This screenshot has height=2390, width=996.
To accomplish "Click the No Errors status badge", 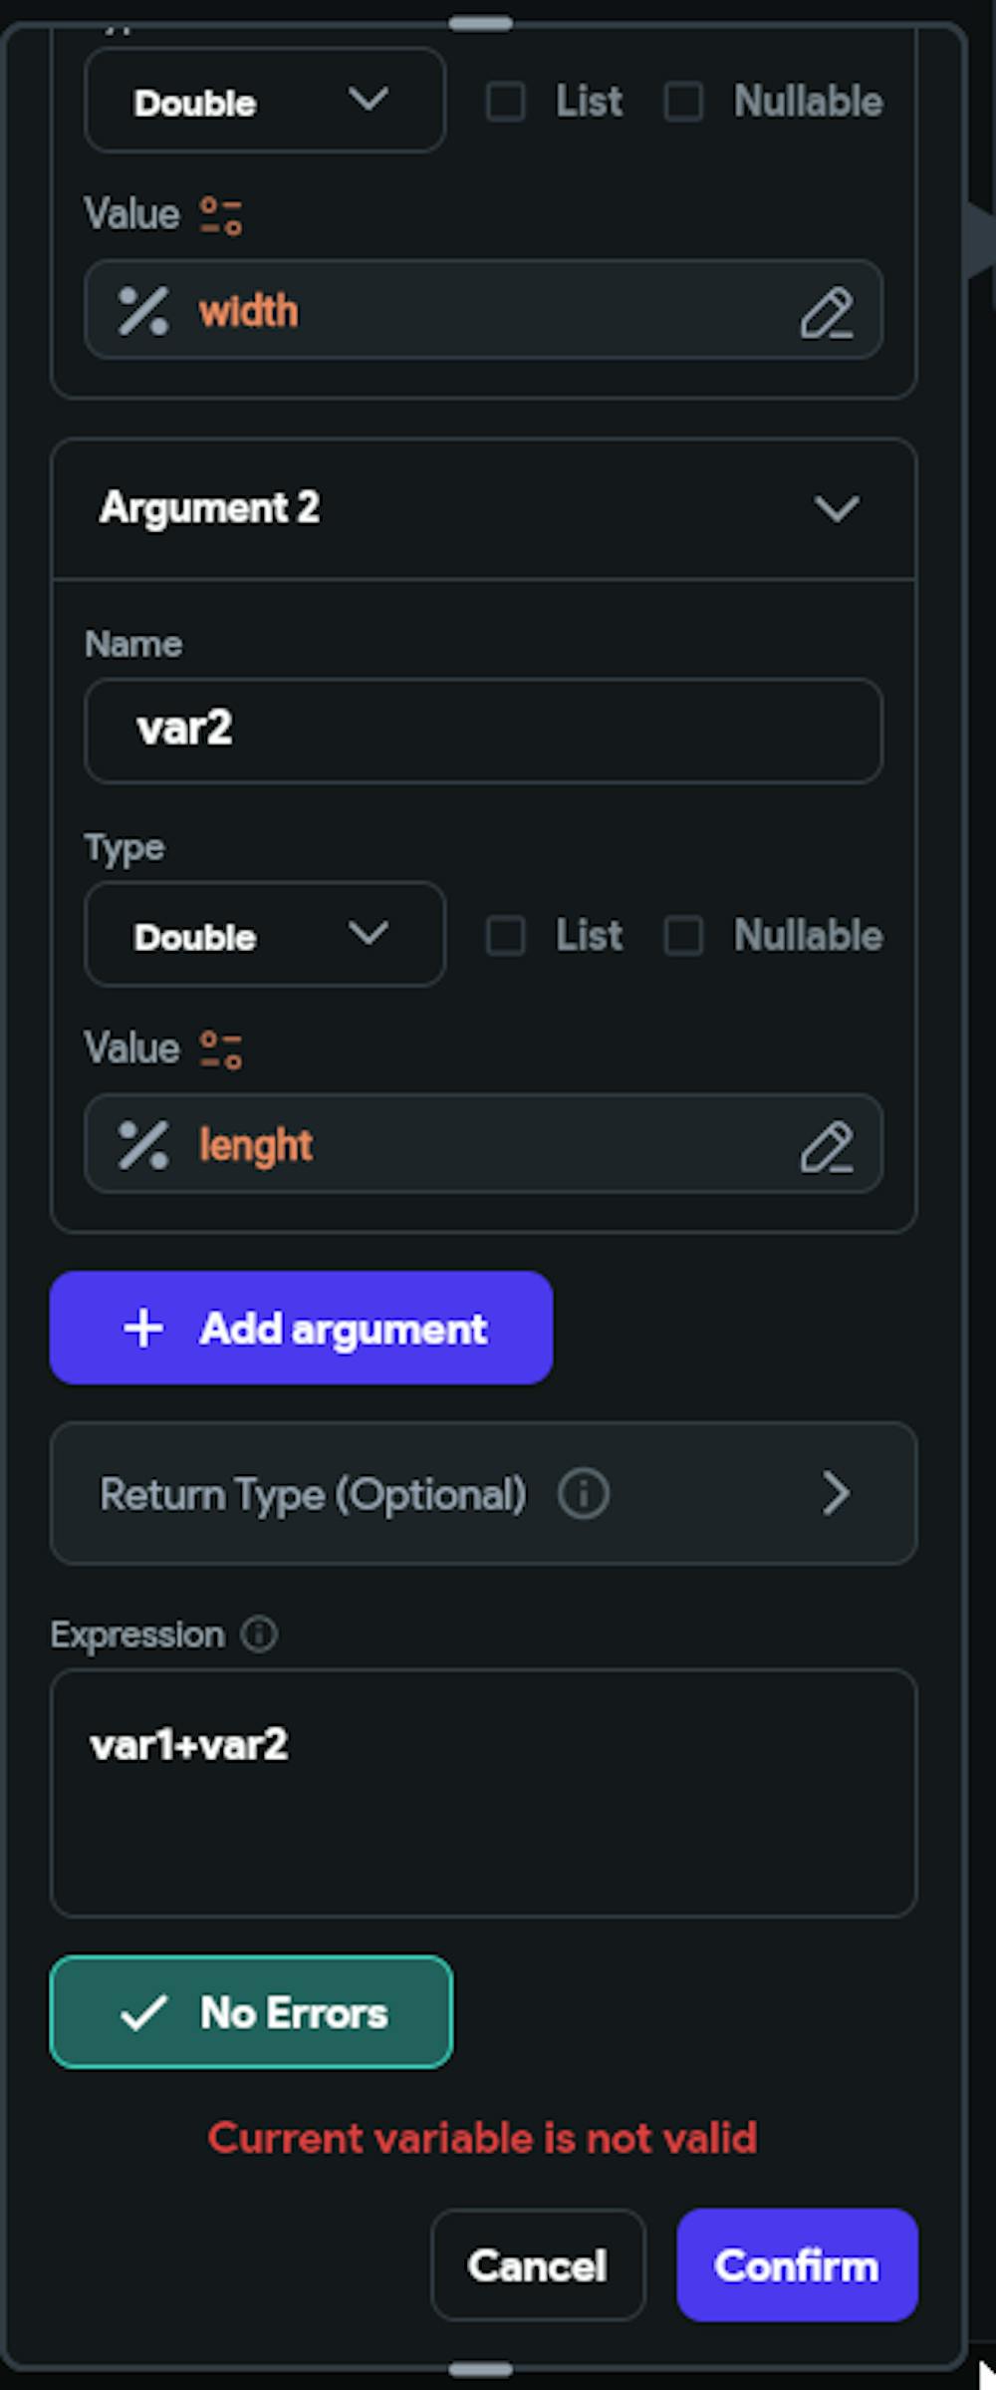I will pos(251,2011).
